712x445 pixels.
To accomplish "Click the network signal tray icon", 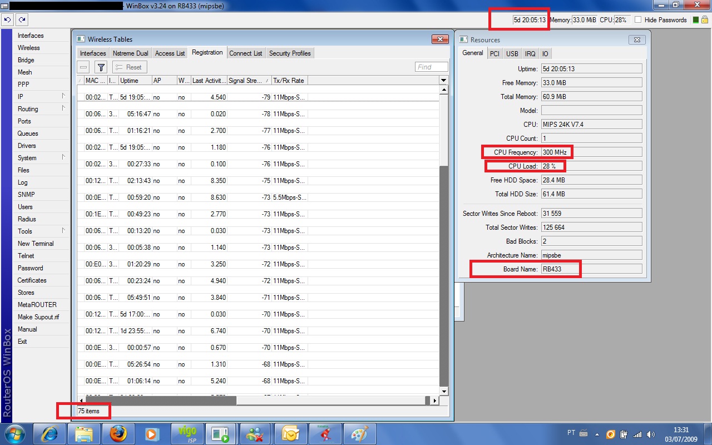I will click(637, 434).
